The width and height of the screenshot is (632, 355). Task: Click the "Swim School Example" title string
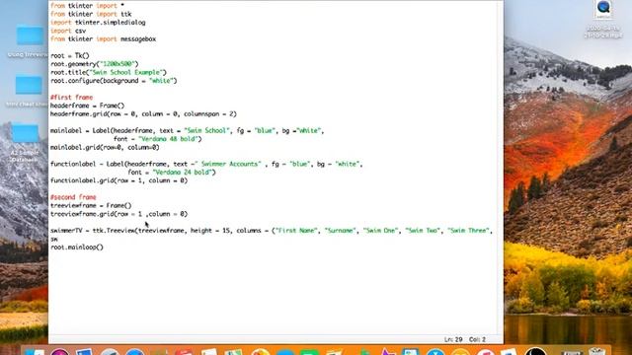127,72
